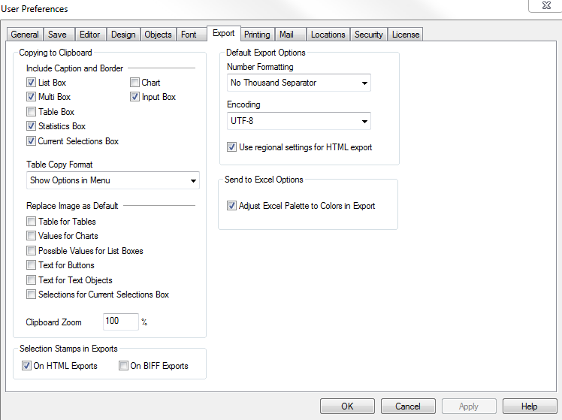Viewport: 562px width, 420px height.
Task: Check On BIFF Exports option
Action: [x=124, y=366]
